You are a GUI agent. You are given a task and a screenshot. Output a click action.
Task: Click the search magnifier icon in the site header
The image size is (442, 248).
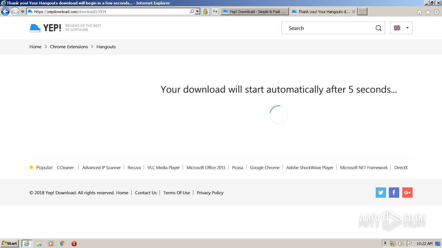(x=378, y=28)
